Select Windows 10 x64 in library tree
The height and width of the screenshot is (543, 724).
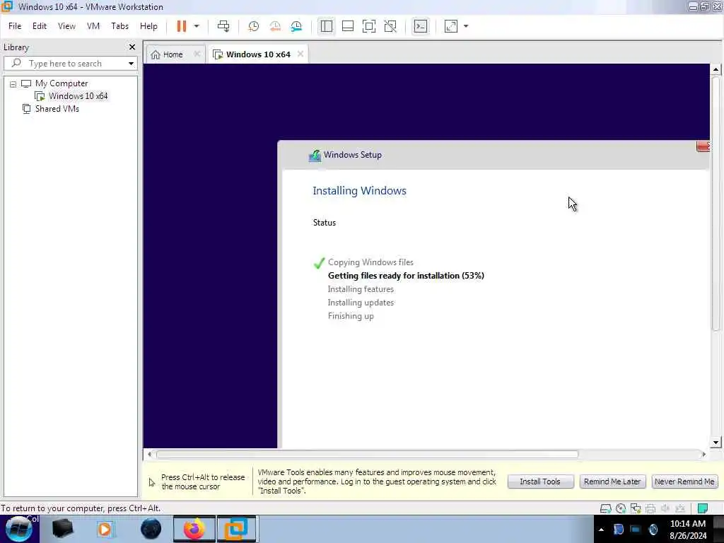coord(78,96)
